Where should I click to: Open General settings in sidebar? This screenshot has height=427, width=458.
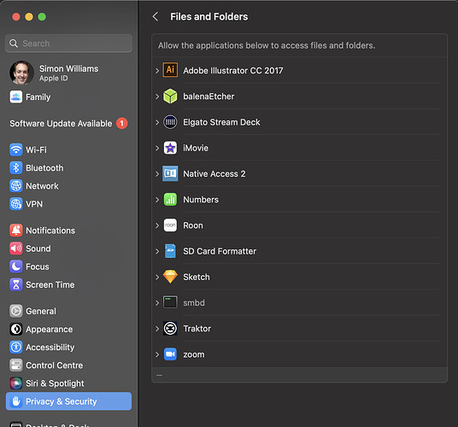[68, 311]
